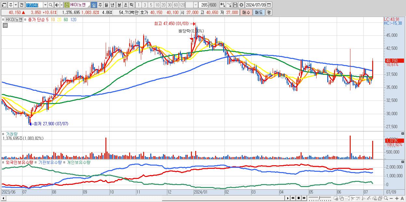The image size is (406, 202).
Task: Click the minus zoom-out icon at bottom
Action: (x=391, y=198)
